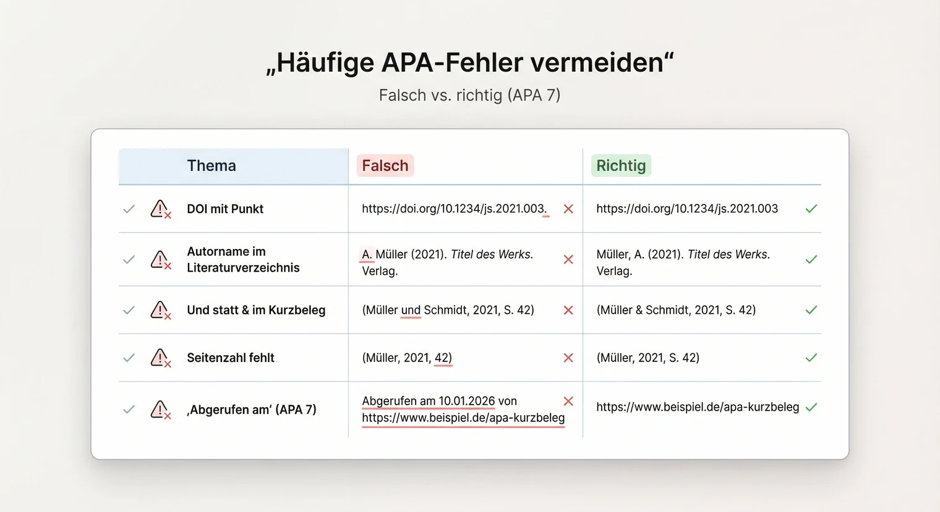
Task: Select the warning triangle next to Und statt & im Kurzbeleg
Action: point(160,310)
